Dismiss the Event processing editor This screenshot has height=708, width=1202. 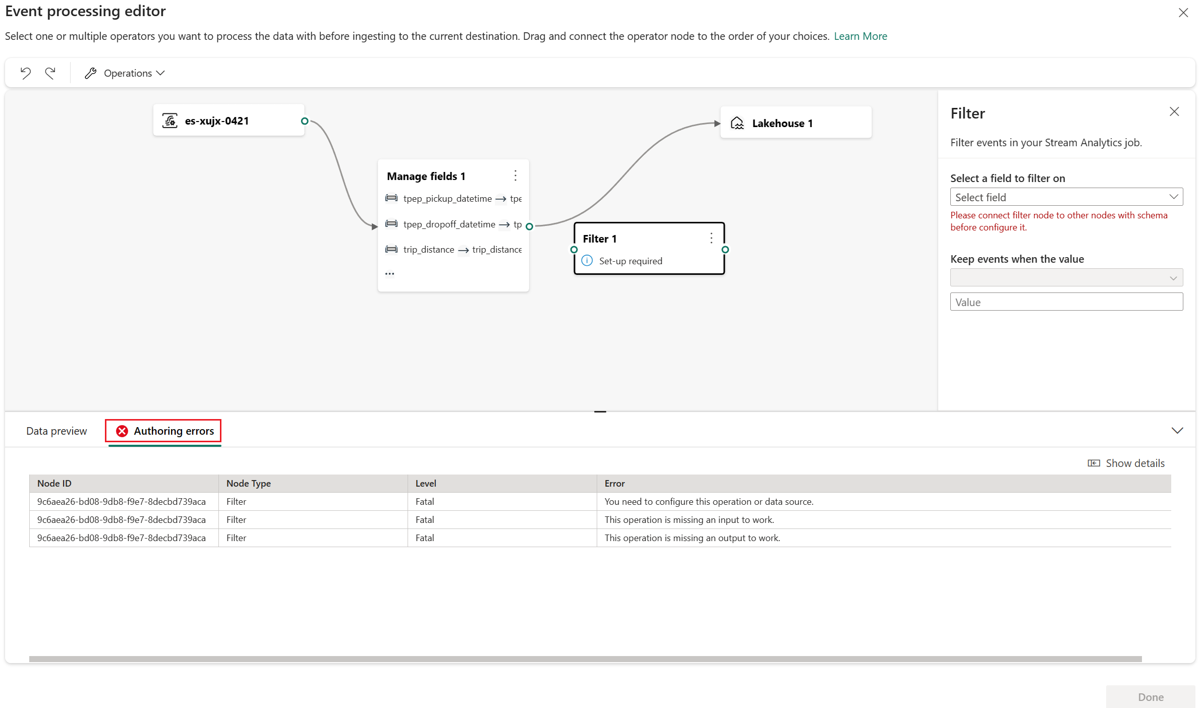point(1183,13)
